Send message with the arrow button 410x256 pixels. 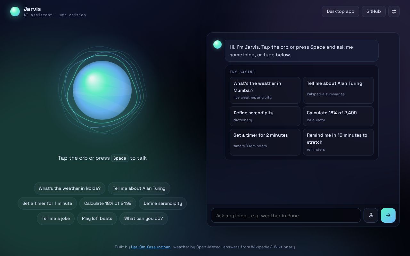click(388, 215)
